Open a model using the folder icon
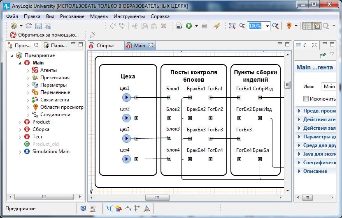342x218 pixels. point(29,26)
